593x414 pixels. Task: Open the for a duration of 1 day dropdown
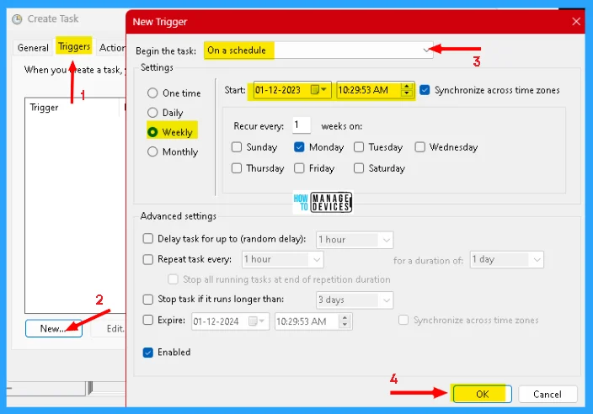pyautogui.click(x=507, y=259)
